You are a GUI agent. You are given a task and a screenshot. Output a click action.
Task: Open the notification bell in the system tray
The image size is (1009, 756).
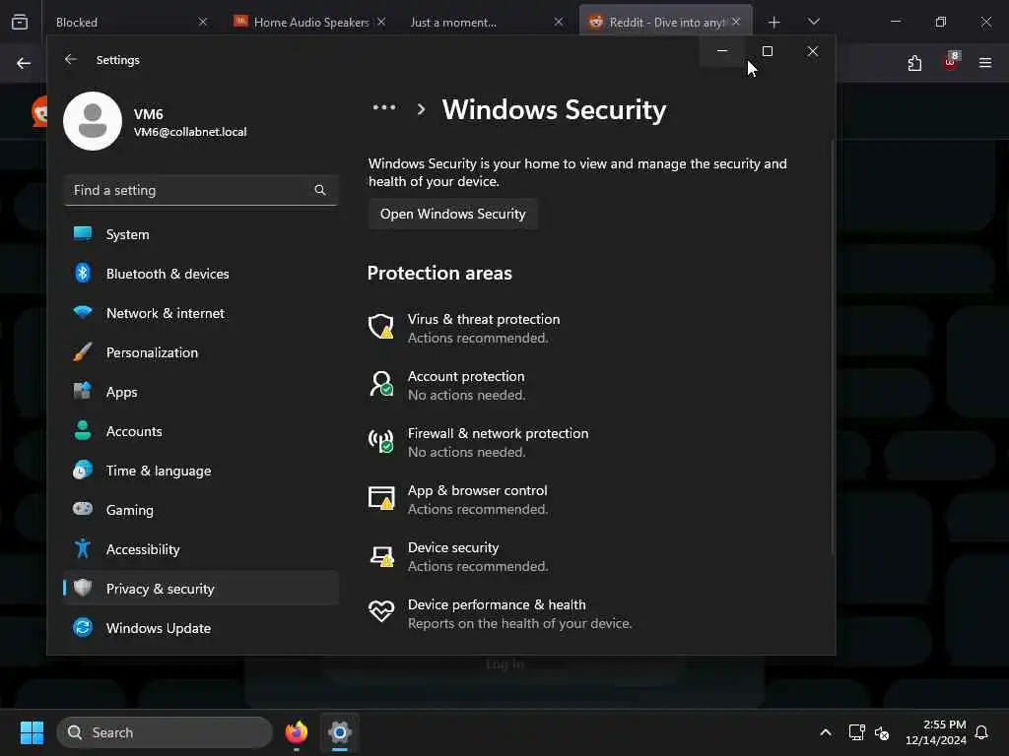pyautogui.click(x=981, y=732)
